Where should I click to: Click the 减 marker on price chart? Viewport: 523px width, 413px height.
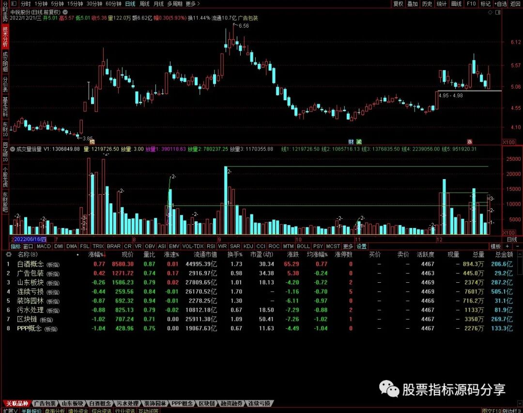pos(359,142)
